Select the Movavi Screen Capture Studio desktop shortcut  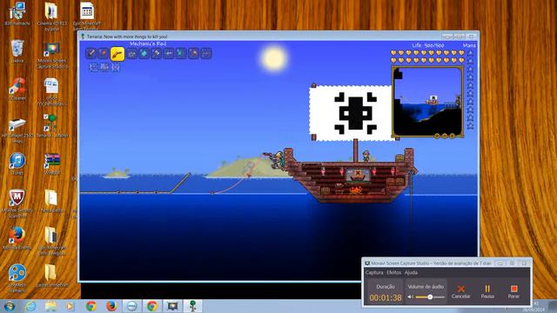point(52,55)
